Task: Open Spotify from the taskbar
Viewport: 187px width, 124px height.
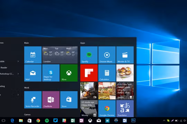Action: (47, 121)
